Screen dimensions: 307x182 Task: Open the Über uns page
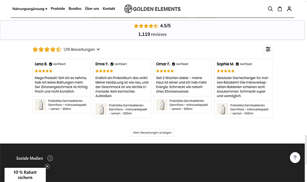[92, 8]
